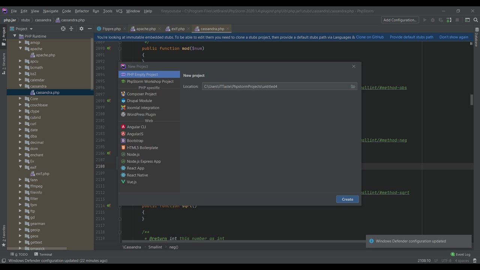Close the New Project dialog
The image size is (480, 270).
click(x=354, y=66)
